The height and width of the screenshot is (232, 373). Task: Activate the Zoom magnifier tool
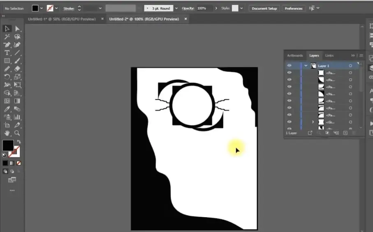(17, 133)
